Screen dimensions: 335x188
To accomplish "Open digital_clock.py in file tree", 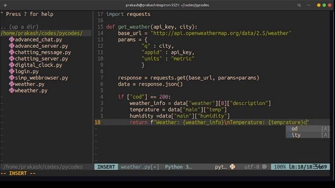I will [38, 65].
